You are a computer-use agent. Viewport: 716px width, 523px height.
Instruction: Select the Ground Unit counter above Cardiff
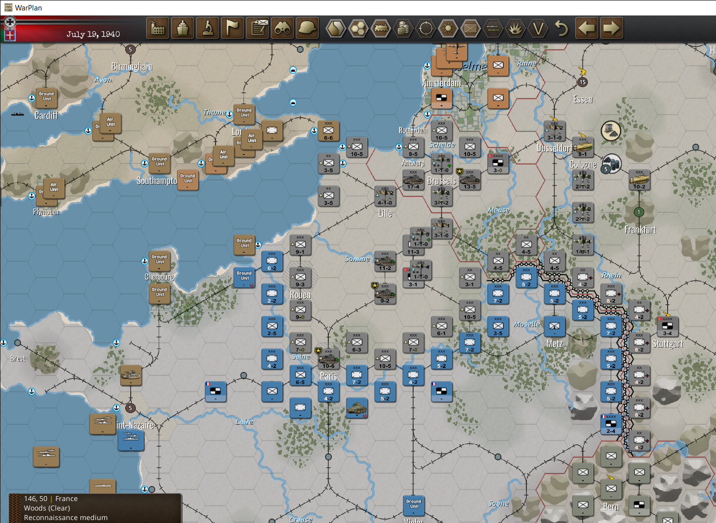(46, 98)
